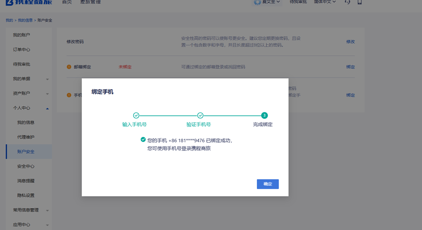The image size is (422, 230).
Task: Go to 首页 in top navigation
Action: click(67, 2)
